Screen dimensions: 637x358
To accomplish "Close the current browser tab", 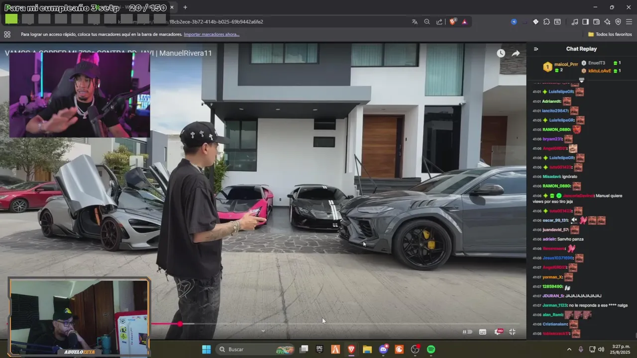I will click(x=172, y=7).
